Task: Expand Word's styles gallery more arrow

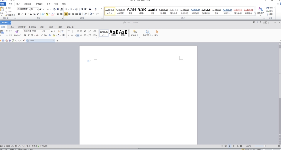Action: tap(255, 14)
